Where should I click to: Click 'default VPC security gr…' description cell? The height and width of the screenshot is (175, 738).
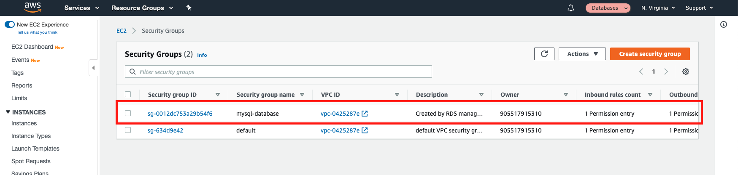click(x=449, y=130)
